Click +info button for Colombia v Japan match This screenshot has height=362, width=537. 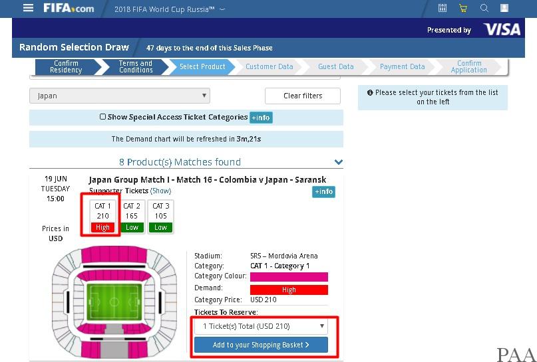click(323, 192)
